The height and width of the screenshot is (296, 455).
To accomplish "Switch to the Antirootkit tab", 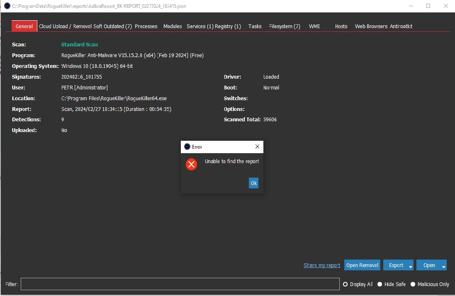I will [401, 26].
